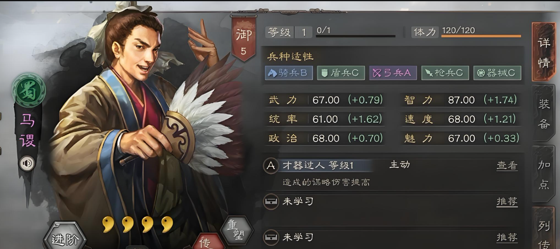This screenshot has width=560, height=249.
Task: Select the 弓兵A archer aptitude badge
Action: click(x=393, y=73)
